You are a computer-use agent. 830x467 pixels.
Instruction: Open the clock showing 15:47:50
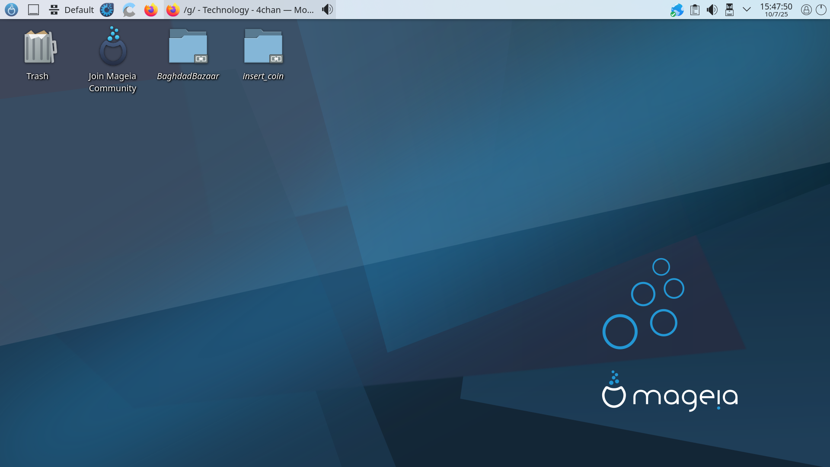point(776,10)
